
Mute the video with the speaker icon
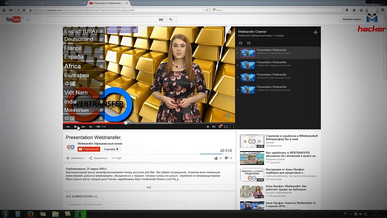click(91, 127)
